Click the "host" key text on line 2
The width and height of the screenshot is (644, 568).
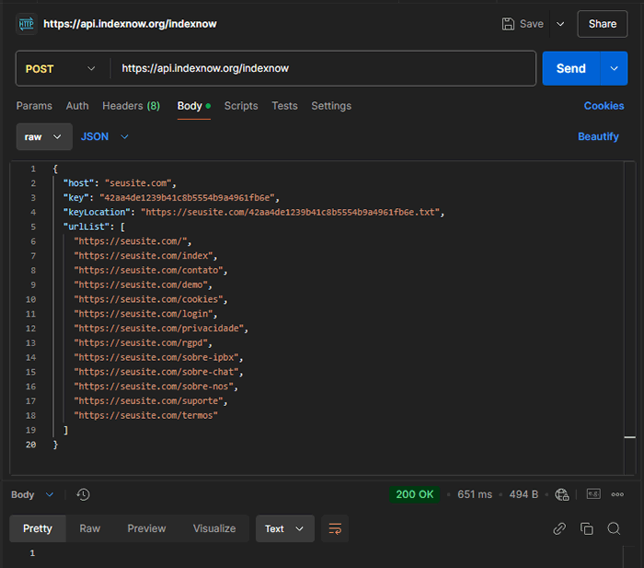pyautogui.click(x=78, y=183)
